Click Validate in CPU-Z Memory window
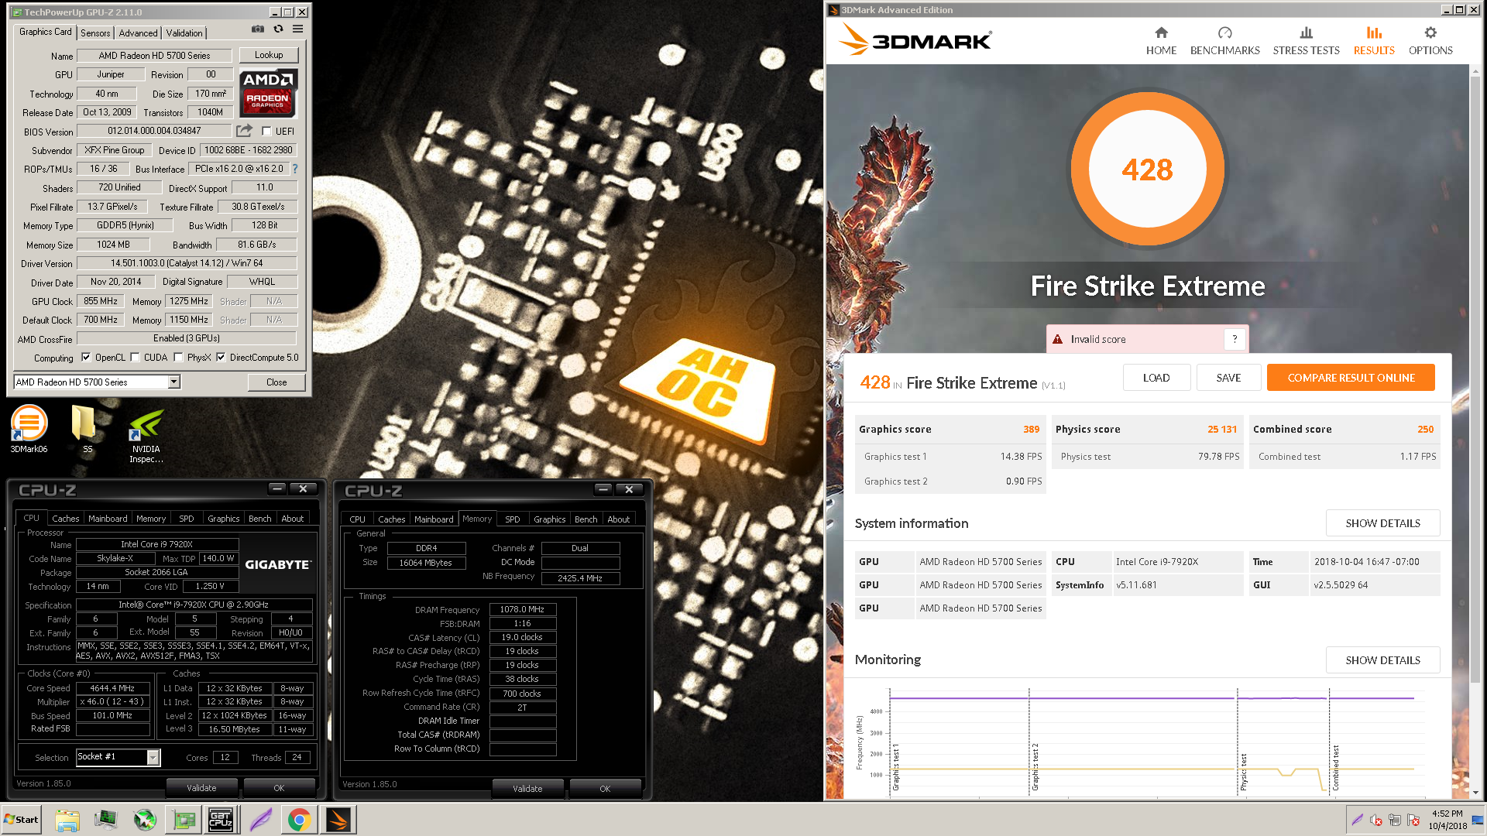Screen dimensions: 1487x836 point(527,789)
